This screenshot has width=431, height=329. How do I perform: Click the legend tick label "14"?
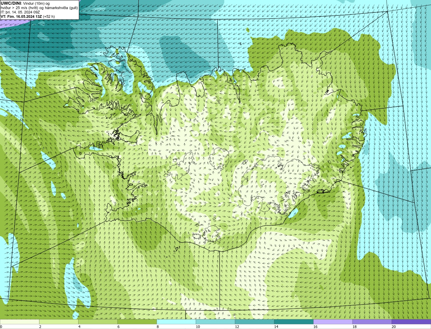pyautogui.click(x=276, y=327)
